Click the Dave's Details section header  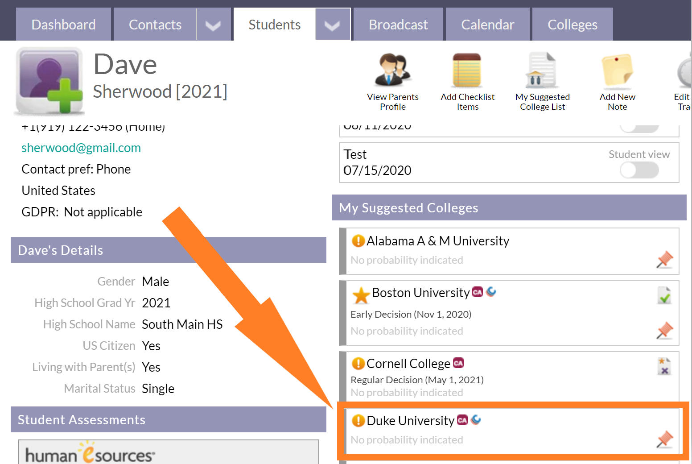pyautogui.click(x=169, y=250)
